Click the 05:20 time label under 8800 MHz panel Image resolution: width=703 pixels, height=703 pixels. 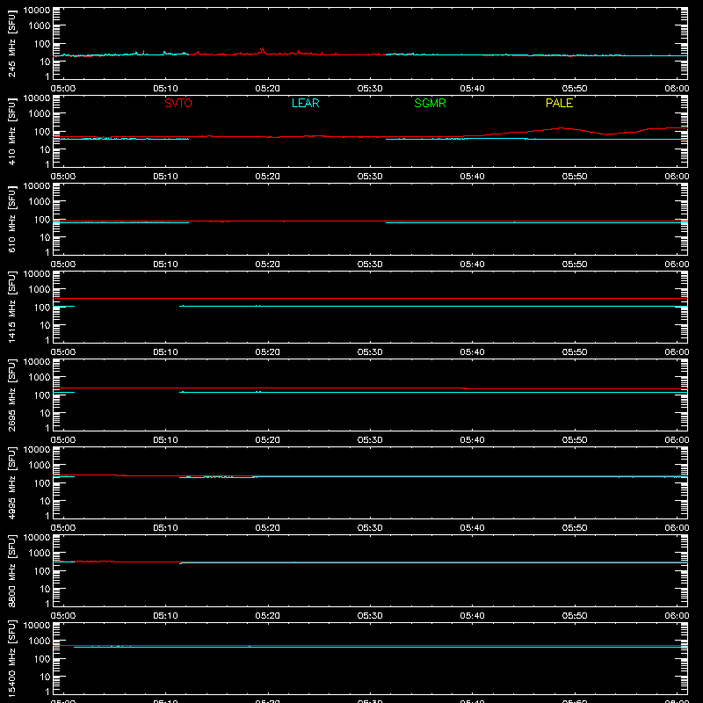pos(268,616)
